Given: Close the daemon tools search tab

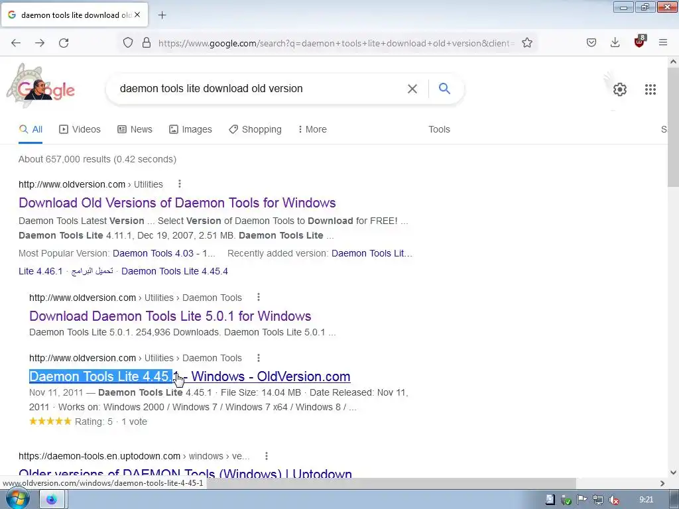Looking at the screenshot, I should [137, 15].
